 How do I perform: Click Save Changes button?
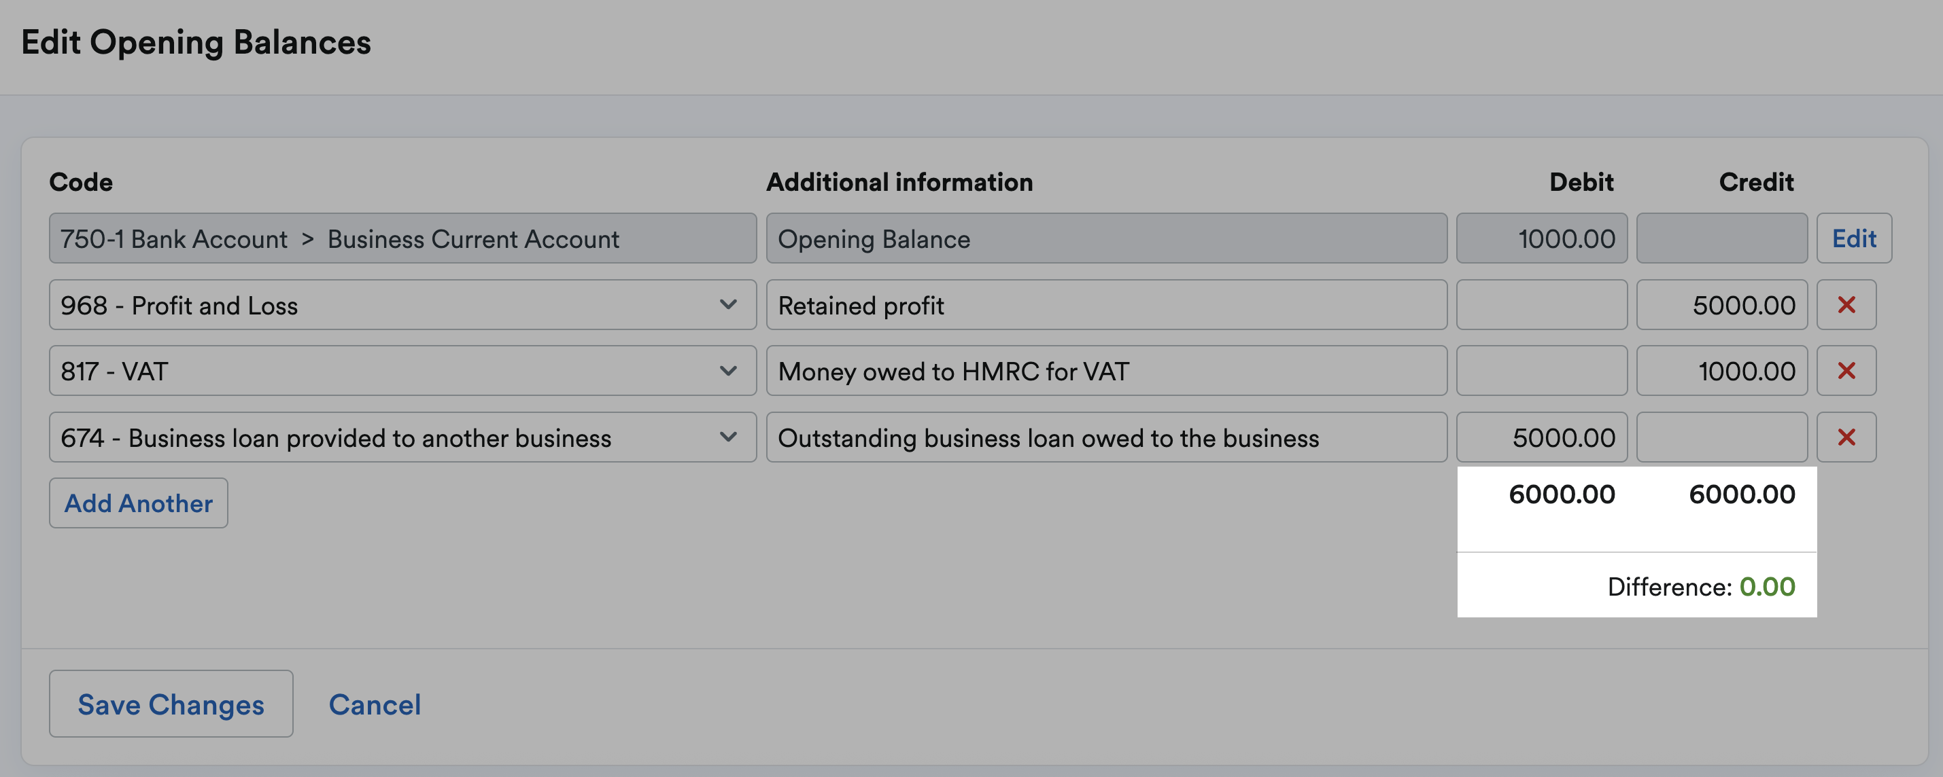coord(171,704)
